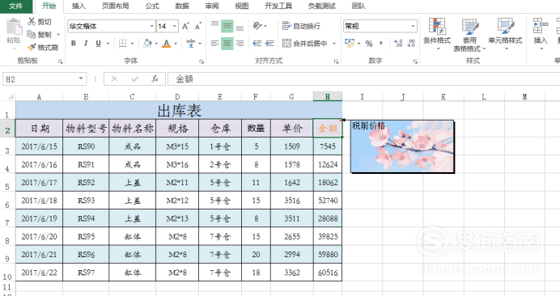
Task: Toggle underline formatting
Action: click(x=98, y=43)
